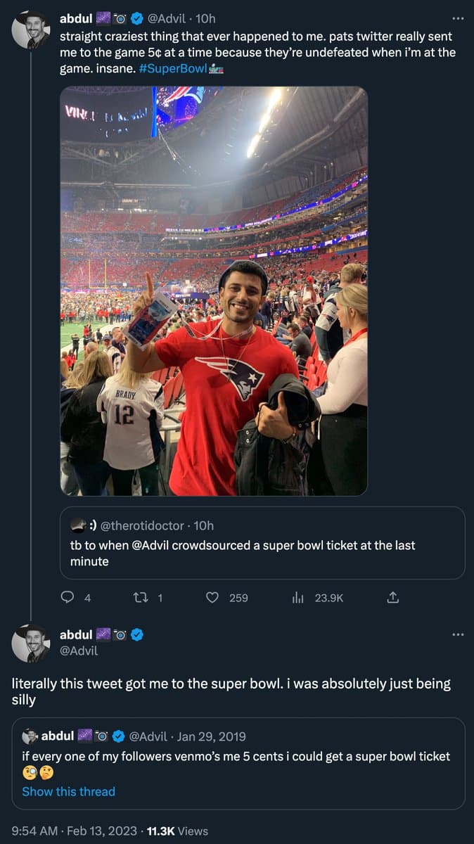Click the 10h timestamp on first tweet
The image size is (474, 844).
[206, 18]
